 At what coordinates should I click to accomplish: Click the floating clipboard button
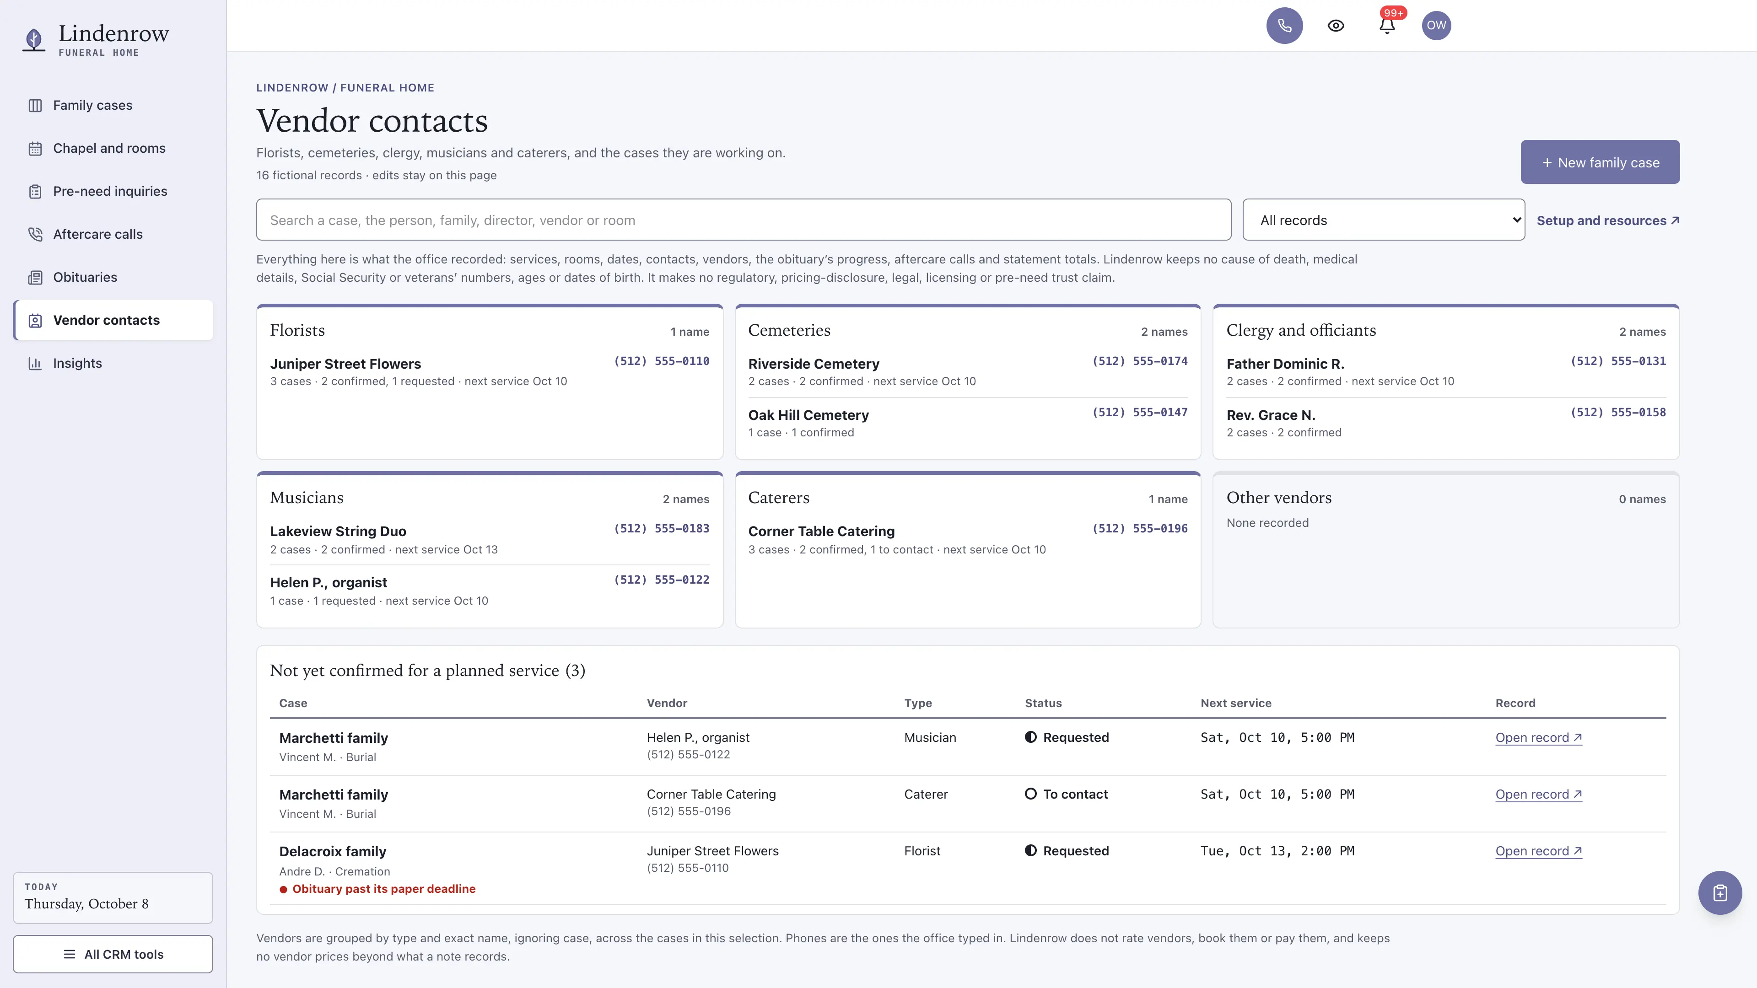pos(1719,892)
